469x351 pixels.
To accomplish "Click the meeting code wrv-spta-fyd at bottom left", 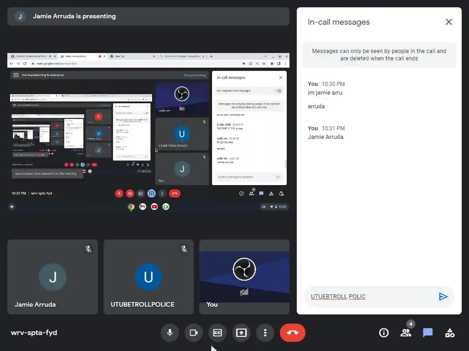I will pyautogui.click(x=34, y=333).
